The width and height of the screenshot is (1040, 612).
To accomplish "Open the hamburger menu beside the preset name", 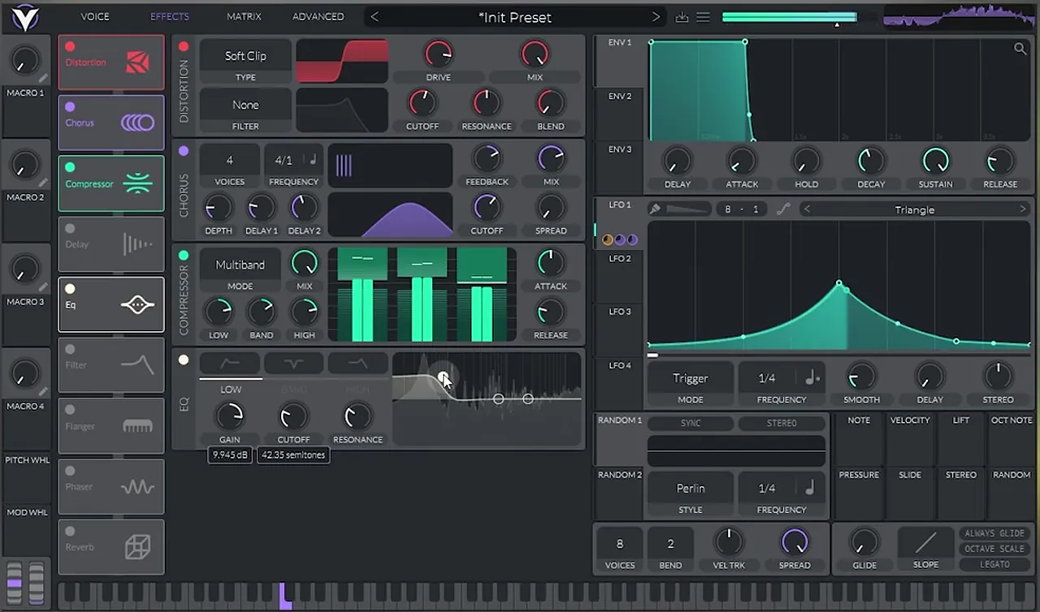I will 704,17.
